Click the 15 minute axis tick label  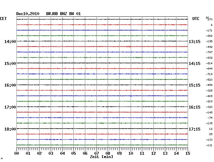[x=188, y=153]
